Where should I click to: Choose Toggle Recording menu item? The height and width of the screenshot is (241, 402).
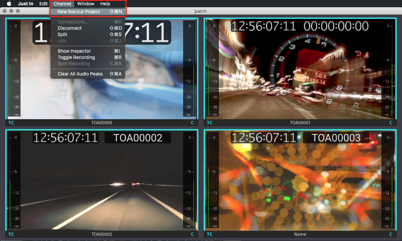pyautogui.click(x=88, y=57)
